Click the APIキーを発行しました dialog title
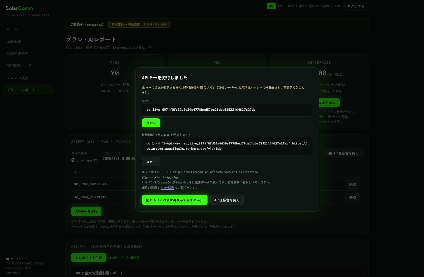Image resolution: width=424 pixels, height=277 pixels. tap(164, 78)
